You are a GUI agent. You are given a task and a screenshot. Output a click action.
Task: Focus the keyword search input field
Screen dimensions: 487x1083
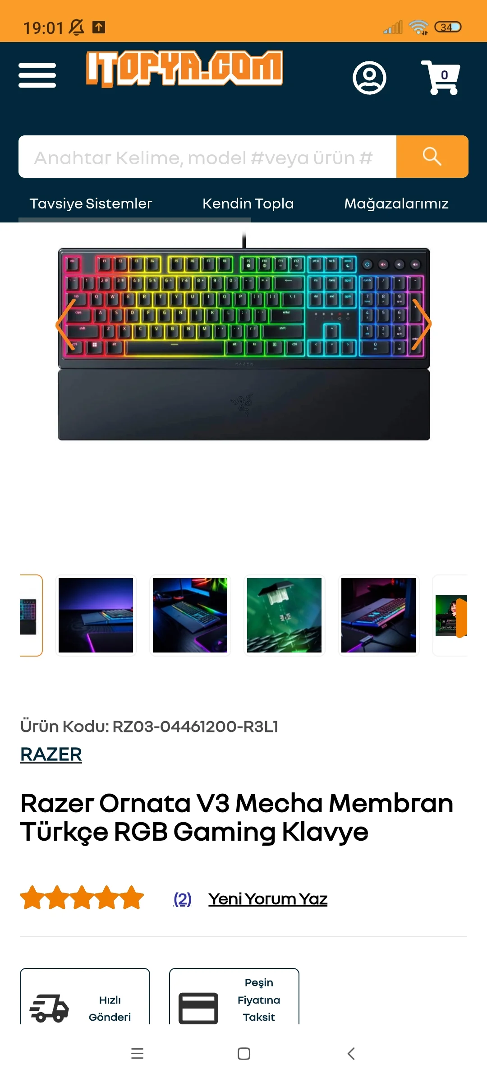(207, 157)
